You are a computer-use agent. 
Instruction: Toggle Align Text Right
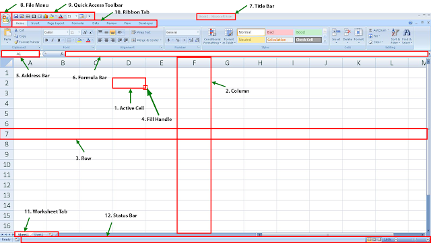[x=112, y=40]
